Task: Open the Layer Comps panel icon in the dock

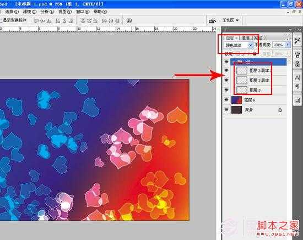Action: click(x=297, y=100)
